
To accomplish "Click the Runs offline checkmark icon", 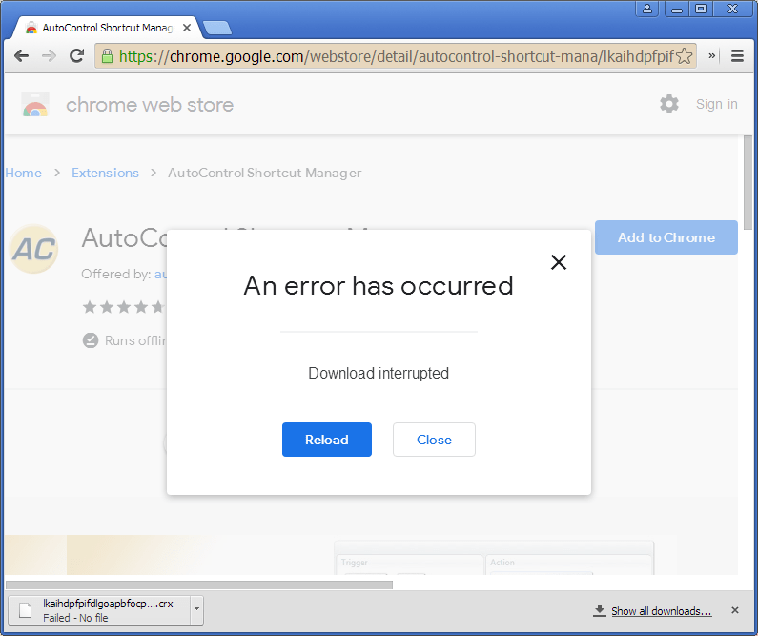I will coord(91,340).
